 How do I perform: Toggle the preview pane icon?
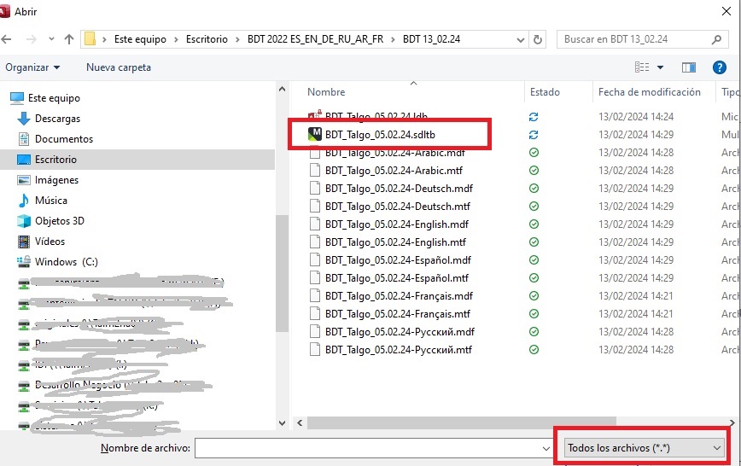pos(689,67)
